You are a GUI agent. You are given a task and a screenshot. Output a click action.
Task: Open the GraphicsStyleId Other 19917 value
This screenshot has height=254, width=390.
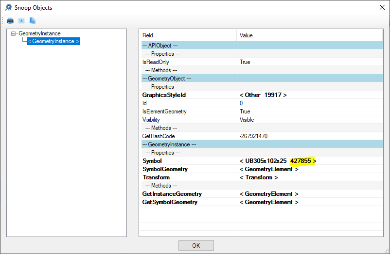click(263, 95)
